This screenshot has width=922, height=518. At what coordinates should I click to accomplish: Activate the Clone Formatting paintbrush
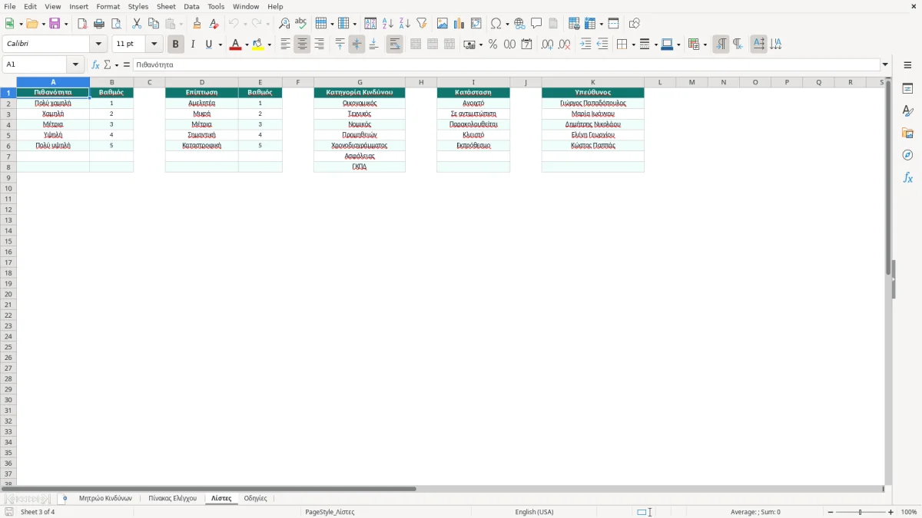(197, 24)
